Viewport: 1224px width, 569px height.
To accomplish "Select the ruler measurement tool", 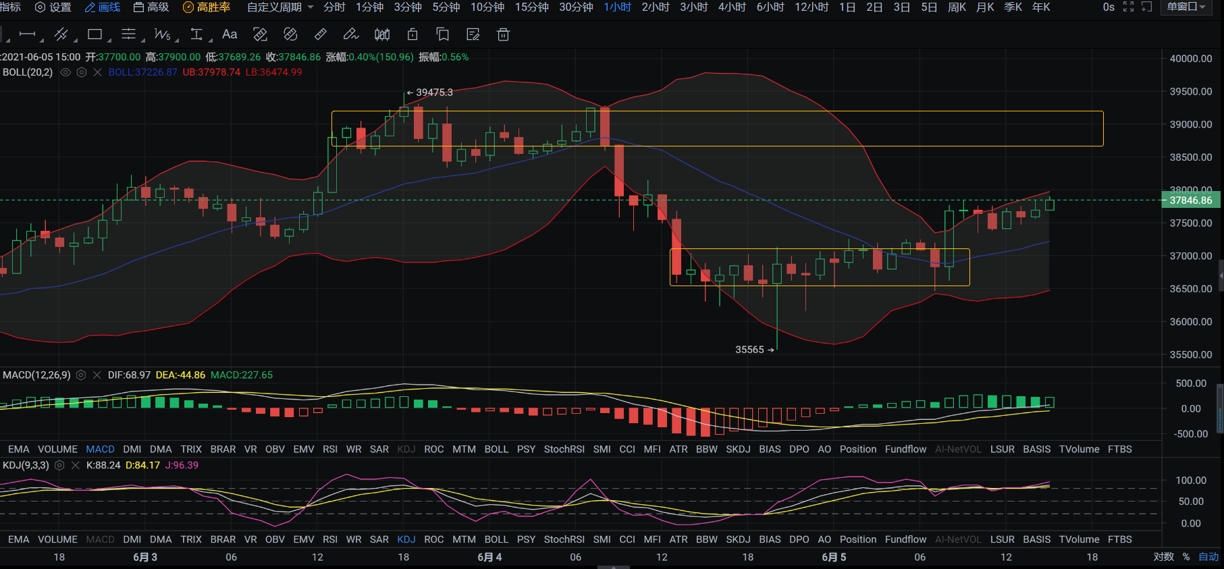I will (x=321, y=34).
